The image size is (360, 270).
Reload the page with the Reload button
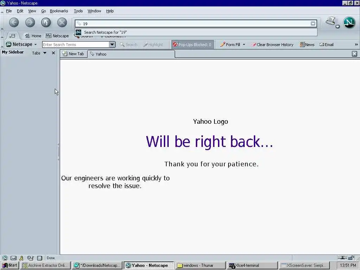(46, 22)
